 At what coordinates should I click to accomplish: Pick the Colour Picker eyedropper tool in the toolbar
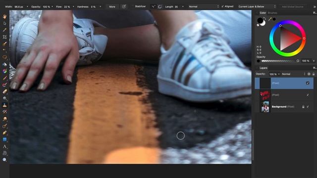point(4,30)
